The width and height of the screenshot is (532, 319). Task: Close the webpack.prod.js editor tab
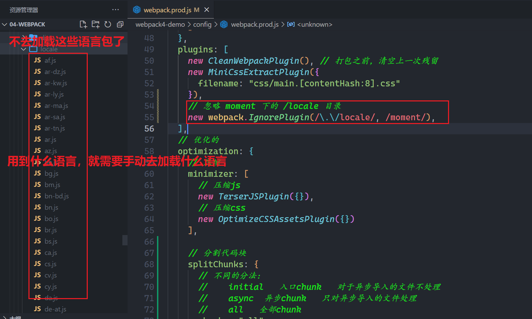pos(207,10)
